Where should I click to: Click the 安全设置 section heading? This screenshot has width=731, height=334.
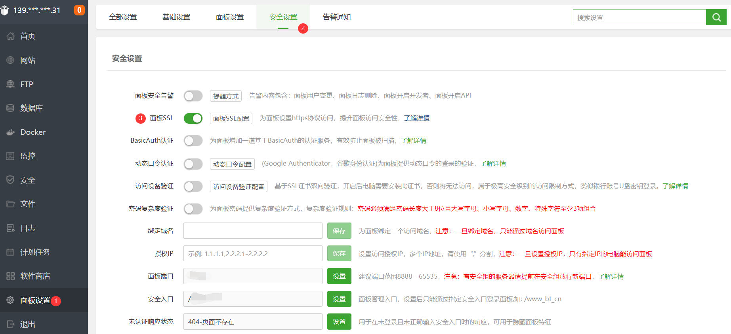[127, 58]
